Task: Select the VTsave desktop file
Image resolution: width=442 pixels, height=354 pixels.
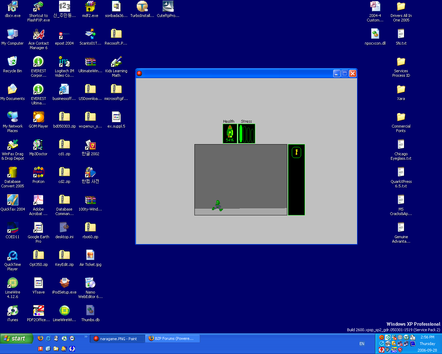Action: [x=38, y=286]
